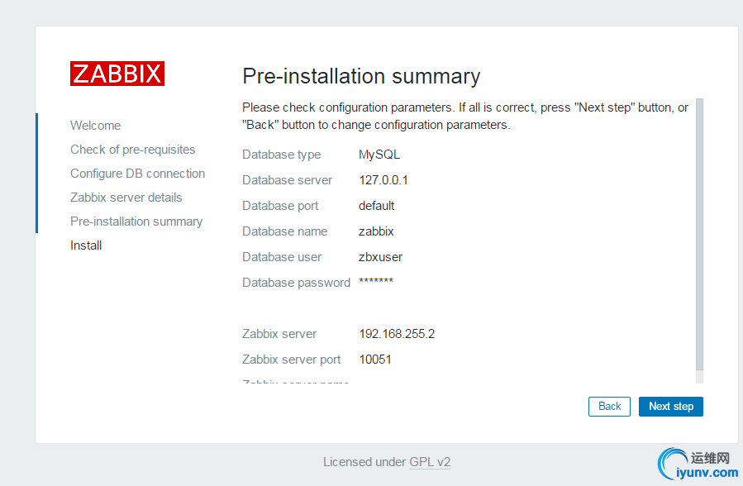Click the Zabbix server port value 10051
The height and width of the screenshot is (486, 743).
pos(375,360)
